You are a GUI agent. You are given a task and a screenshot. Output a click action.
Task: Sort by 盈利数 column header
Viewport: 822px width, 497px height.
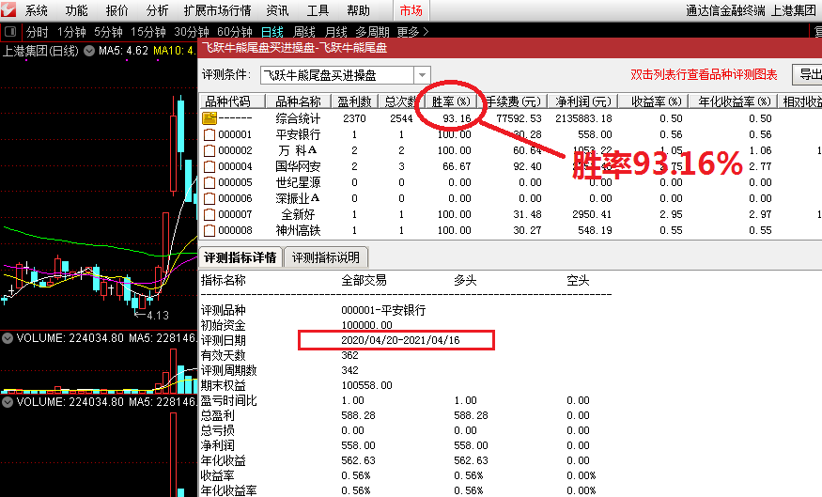[x=354, y=101]
